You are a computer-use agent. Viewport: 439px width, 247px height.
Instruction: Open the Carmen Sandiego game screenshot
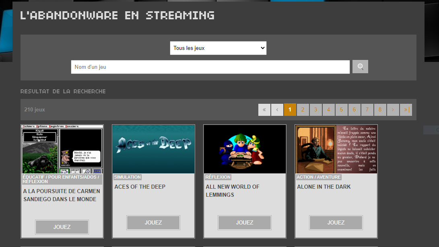(62, 149)
